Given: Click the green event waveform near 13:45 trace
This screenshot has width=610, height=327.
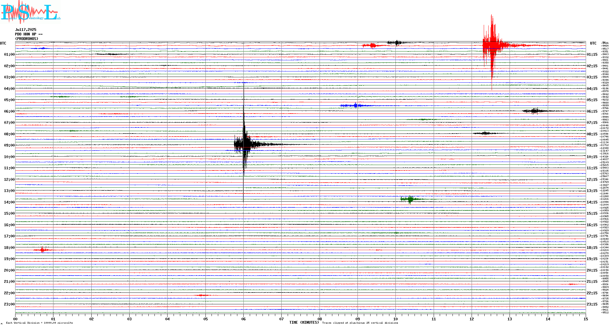Looking at the screenshot, I should (410, 199).
